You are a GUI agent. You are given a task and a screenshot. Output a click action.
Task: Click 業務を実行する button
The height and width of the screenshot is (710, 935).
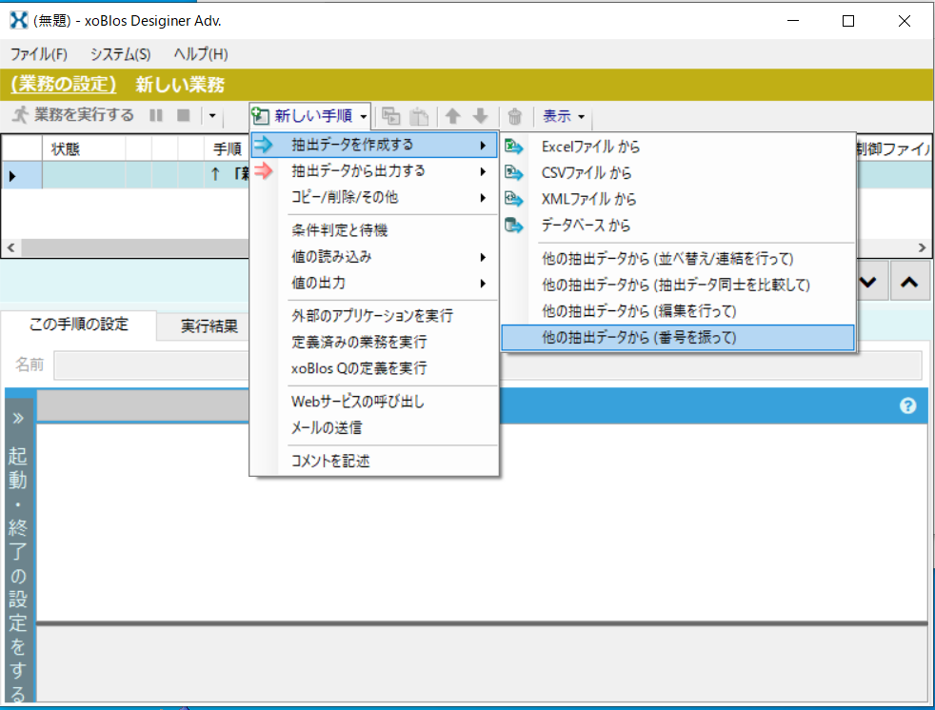point(74,115)
